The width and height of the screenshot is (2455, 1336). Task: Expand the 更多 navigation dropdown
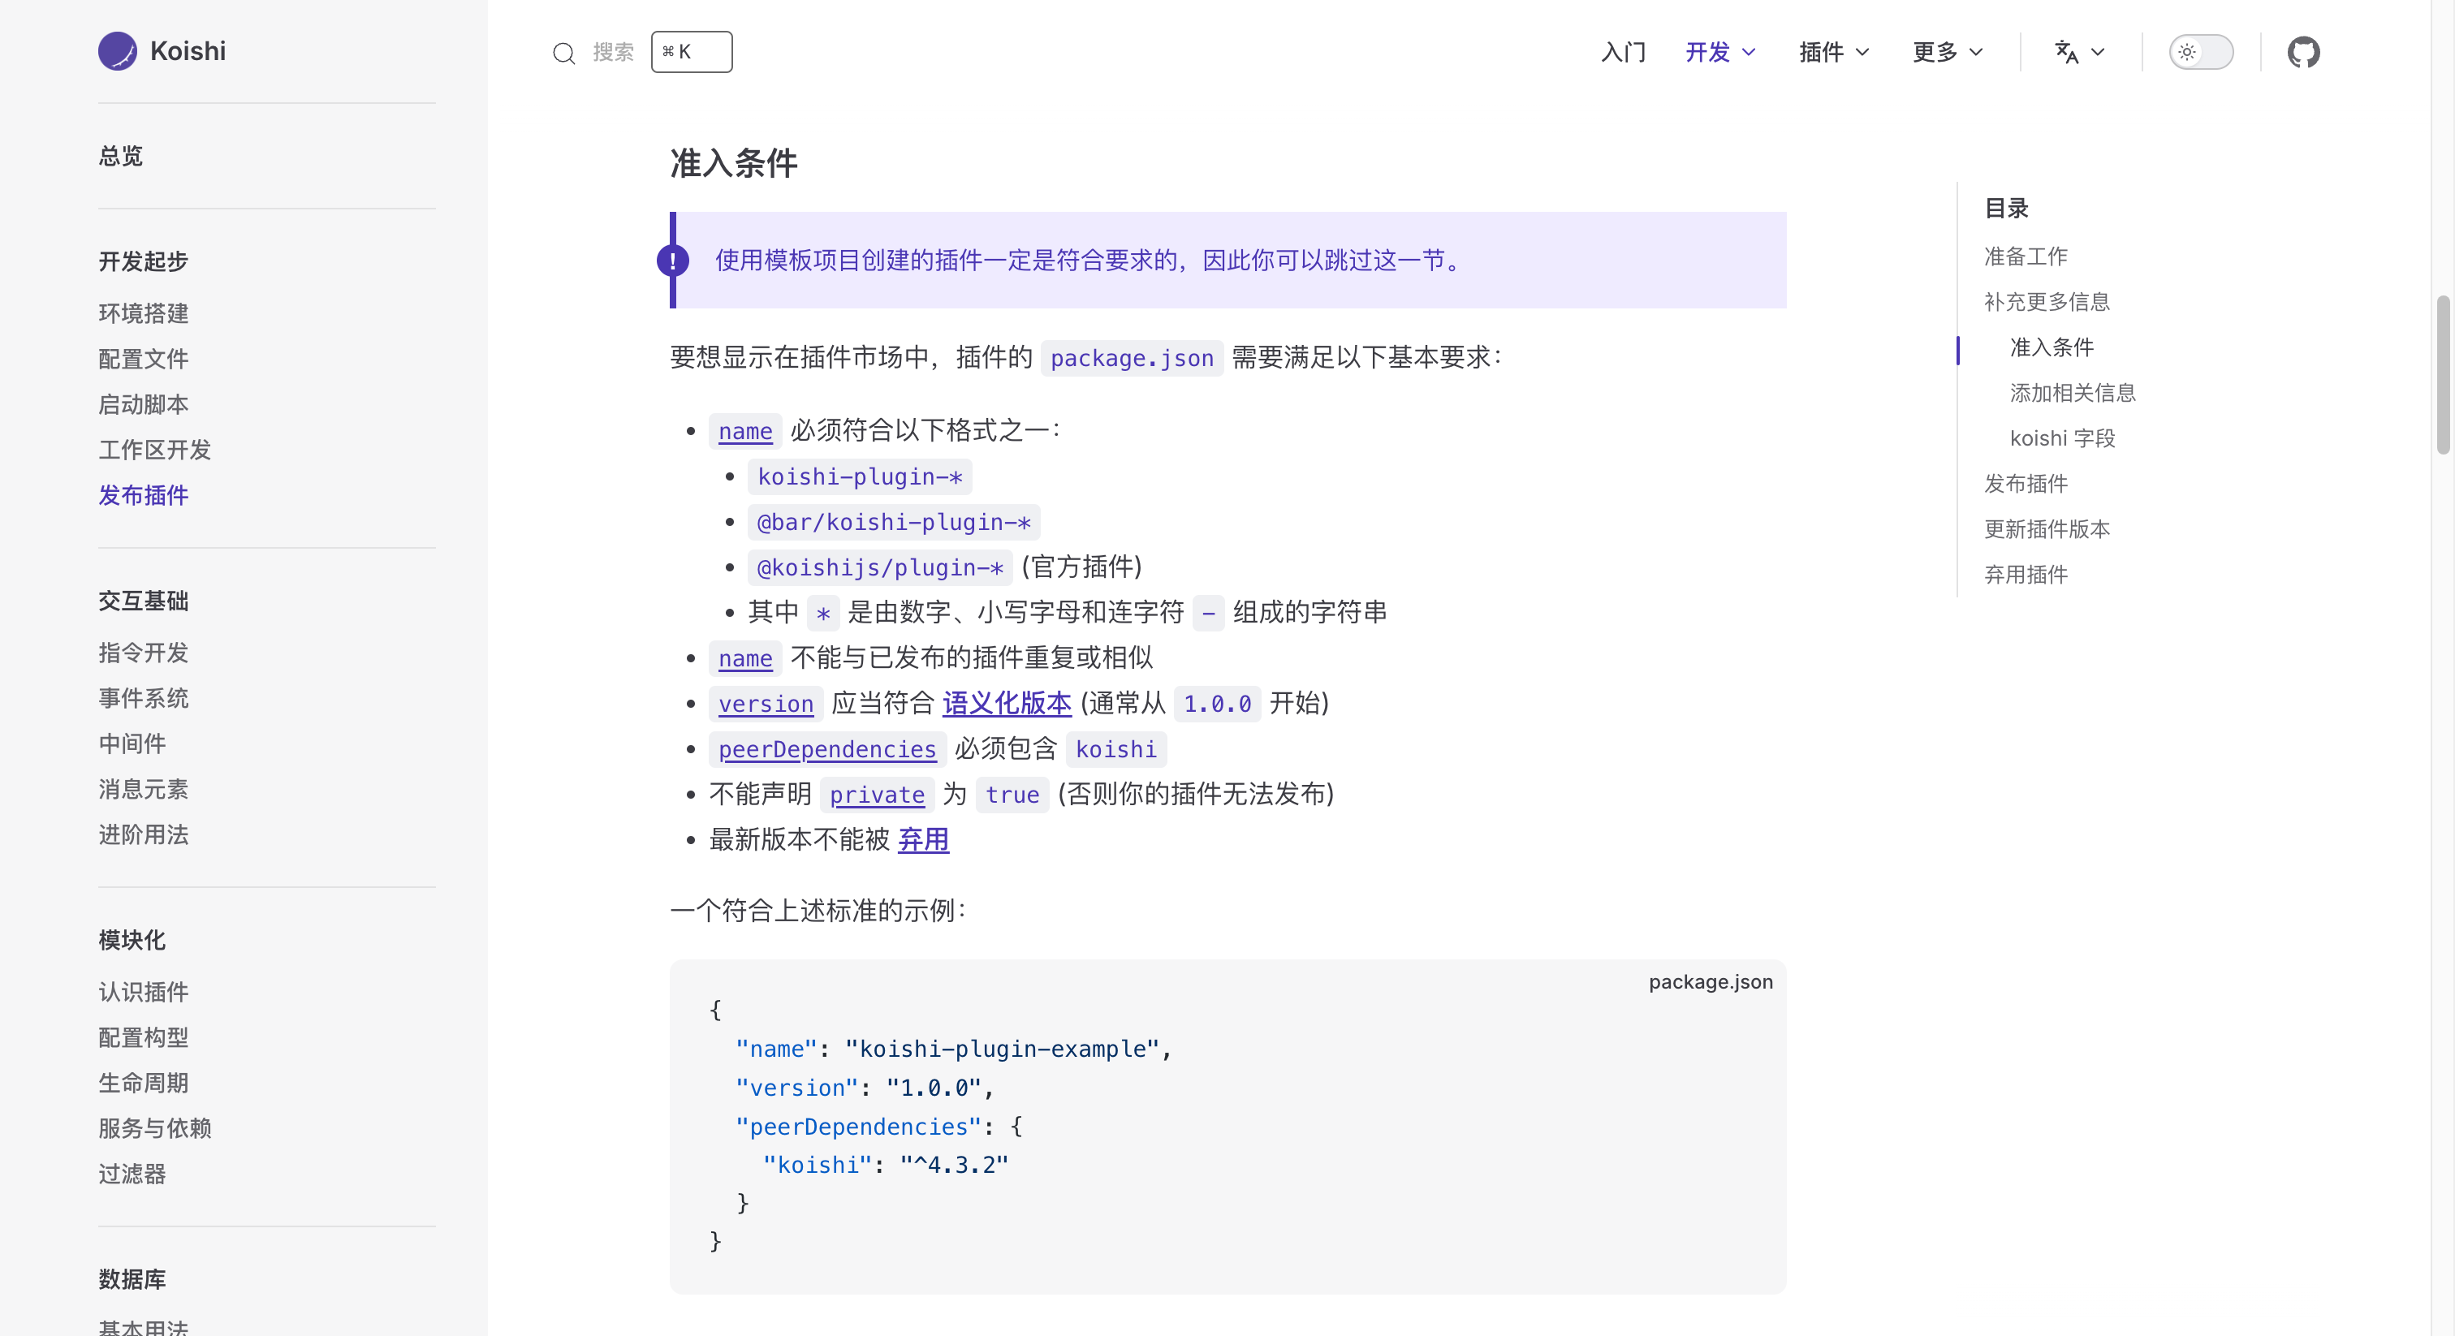[x=1947, y=51]
